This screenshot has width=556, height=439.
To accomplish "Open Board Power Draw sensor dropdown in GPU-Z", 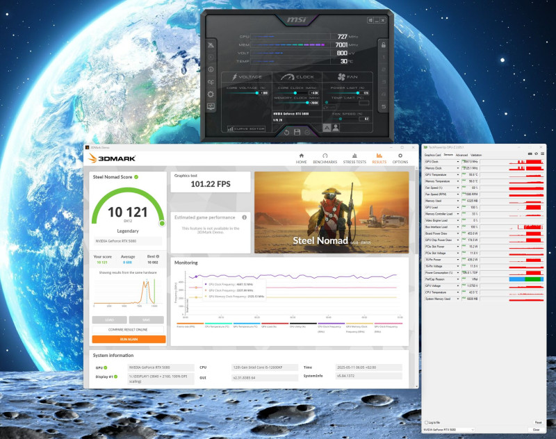I will click(x=457, y=233).
